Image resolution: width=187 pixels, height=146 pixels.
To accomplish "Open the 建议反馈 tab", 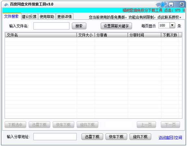I will [x=29, y=17].
